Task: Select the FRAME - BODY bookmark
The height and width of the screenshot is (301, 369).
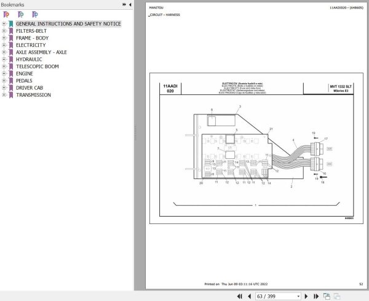Action: (x=32, y=38)
